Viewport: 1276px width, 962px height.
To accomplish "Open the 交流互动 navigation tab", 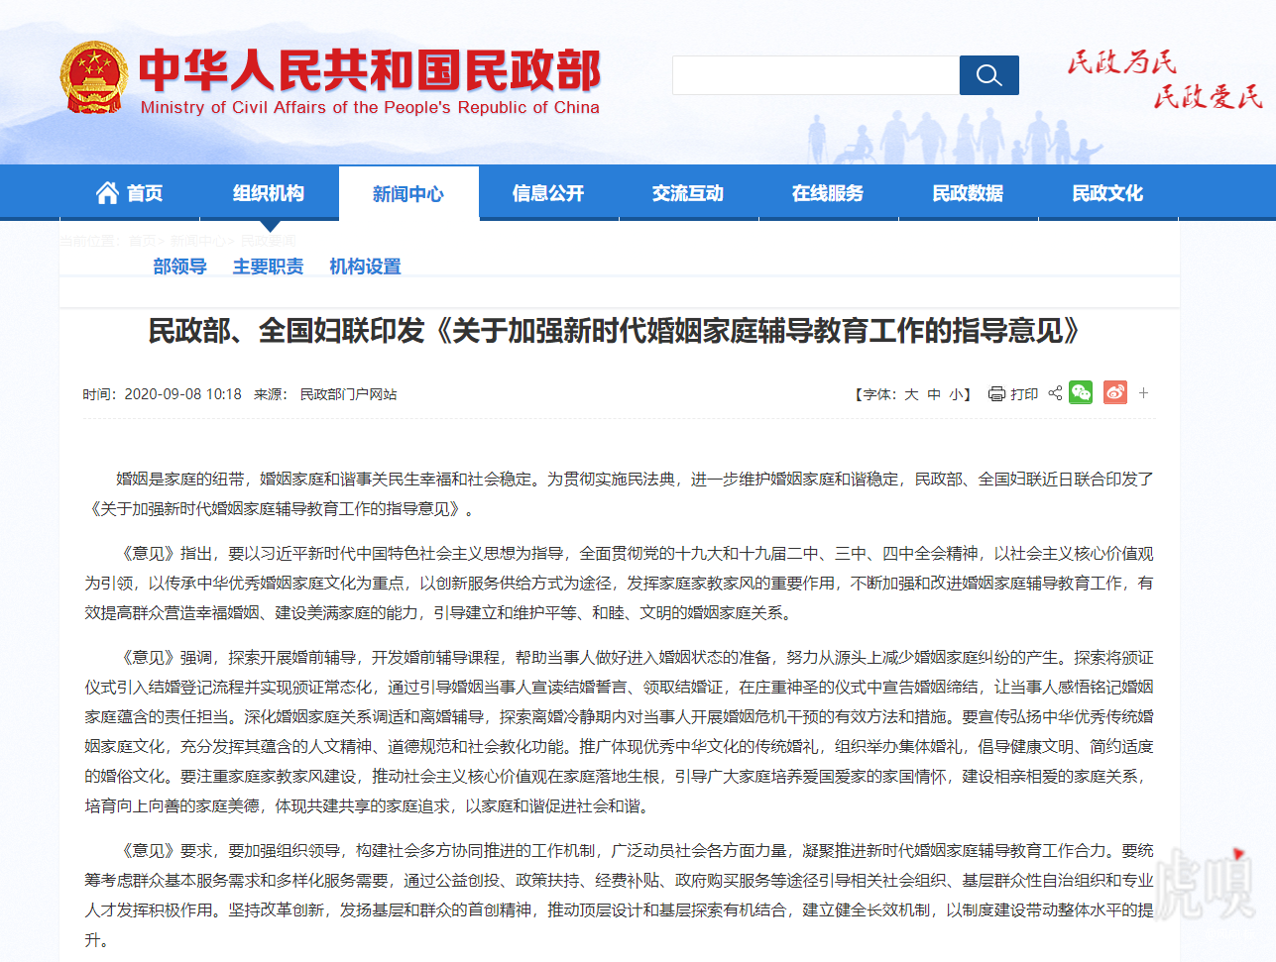I will click(x=688, y=192).
